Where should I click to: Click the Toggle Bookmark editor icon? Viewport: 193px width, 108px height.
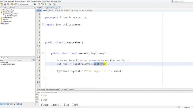(x=77, y=11)
